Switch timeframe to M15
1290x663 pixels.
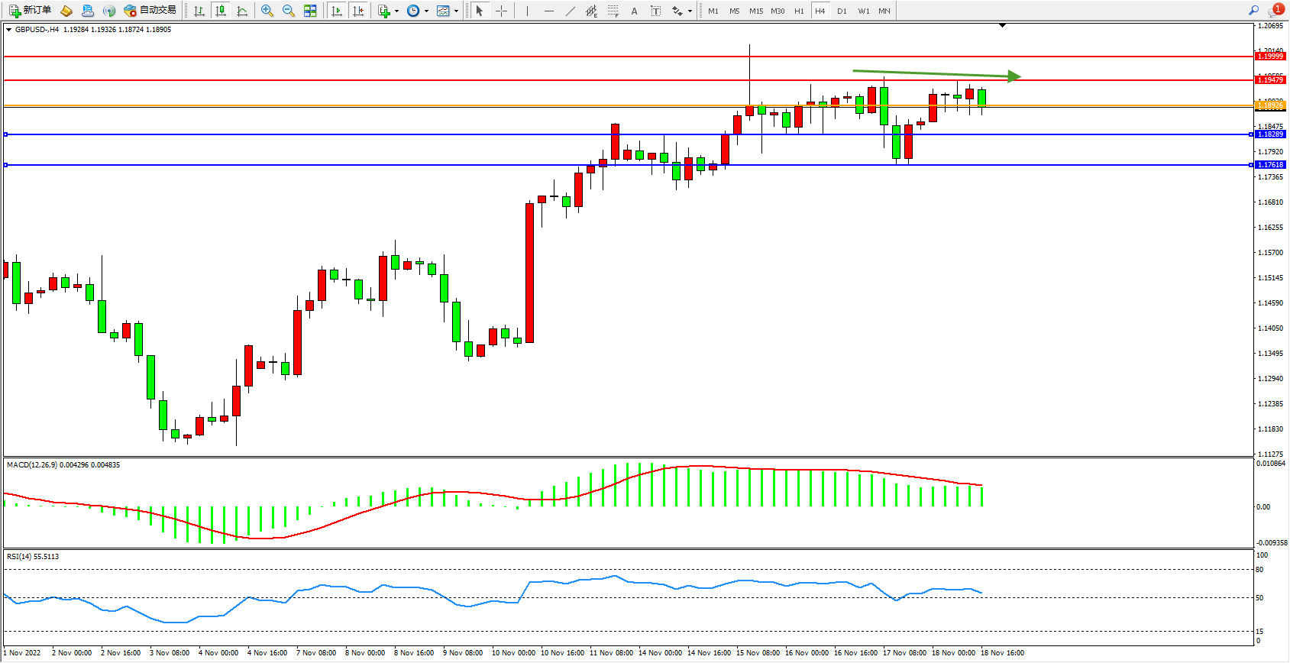tap(756, 11)
